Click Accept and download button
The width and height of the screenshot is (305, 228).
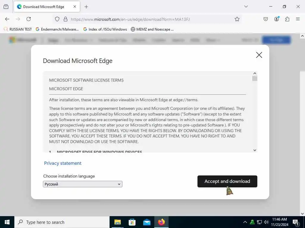[x=227, y=181]
